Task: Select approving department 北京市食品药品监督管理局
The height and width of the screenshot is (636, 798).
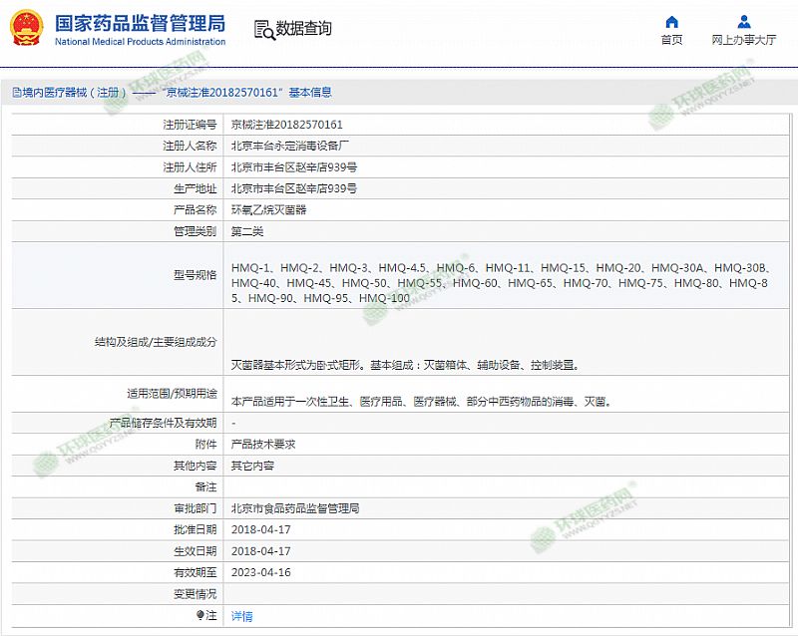Action: 295,508
